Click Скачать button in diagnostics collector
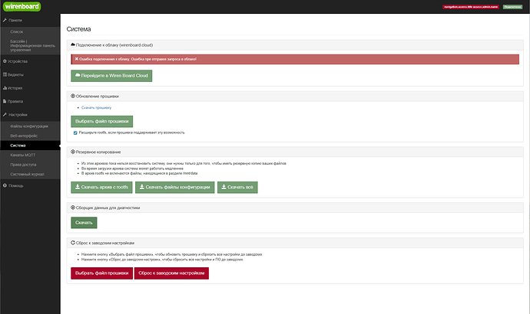Image resolution: width=530 pixels, height=314 pixels. pos(84,223)
